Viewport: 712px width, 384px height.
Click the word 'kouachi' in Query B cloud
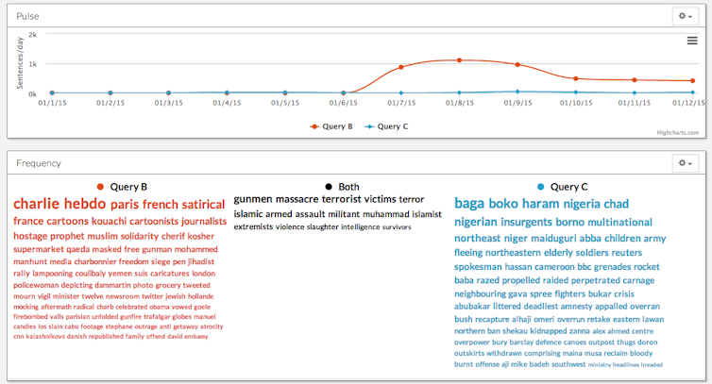109,221
